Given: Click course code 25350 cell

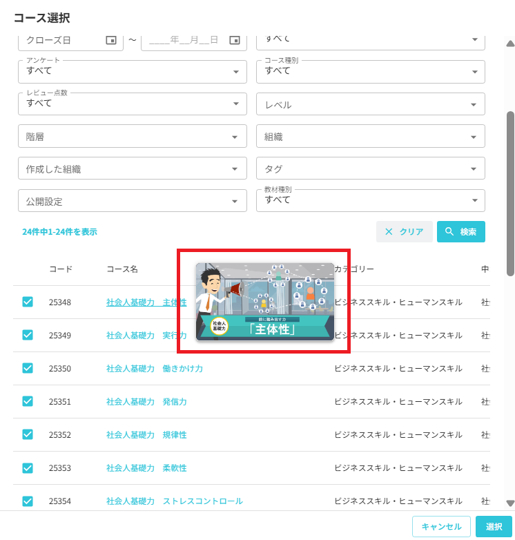Looking at the screenshot, I should pos(60,369).
